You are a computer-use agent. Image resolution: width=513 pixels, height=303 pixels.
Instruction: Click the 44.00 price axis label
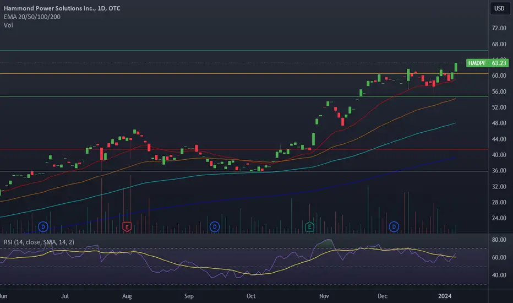click(499, 139)
